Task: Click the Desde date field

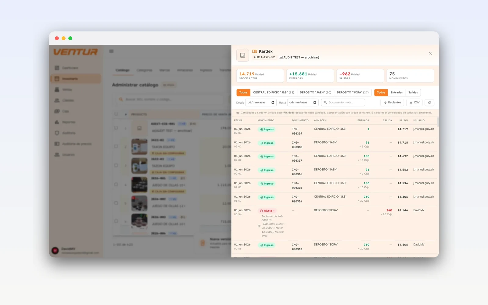Action: pyautogui.click(x=261, y=102)
